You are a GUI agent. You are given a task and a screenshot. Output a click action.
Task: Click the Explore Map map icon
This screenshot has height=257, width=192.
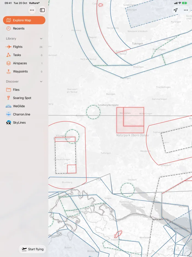coord(9,20)
